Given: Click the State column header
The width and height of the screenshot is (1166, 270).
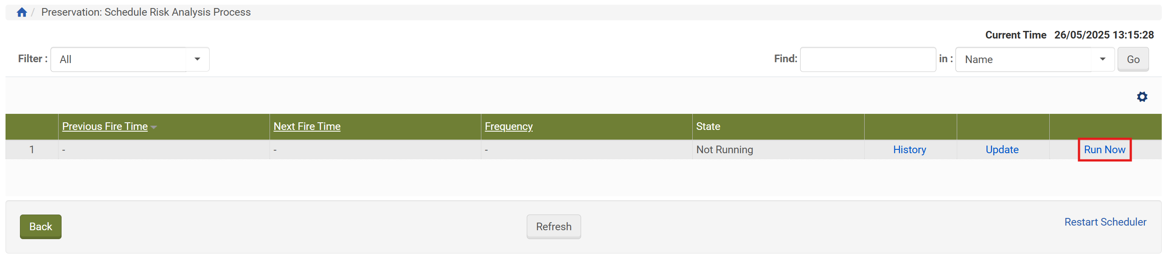Looking at the screenshot, I should (708, 127).
